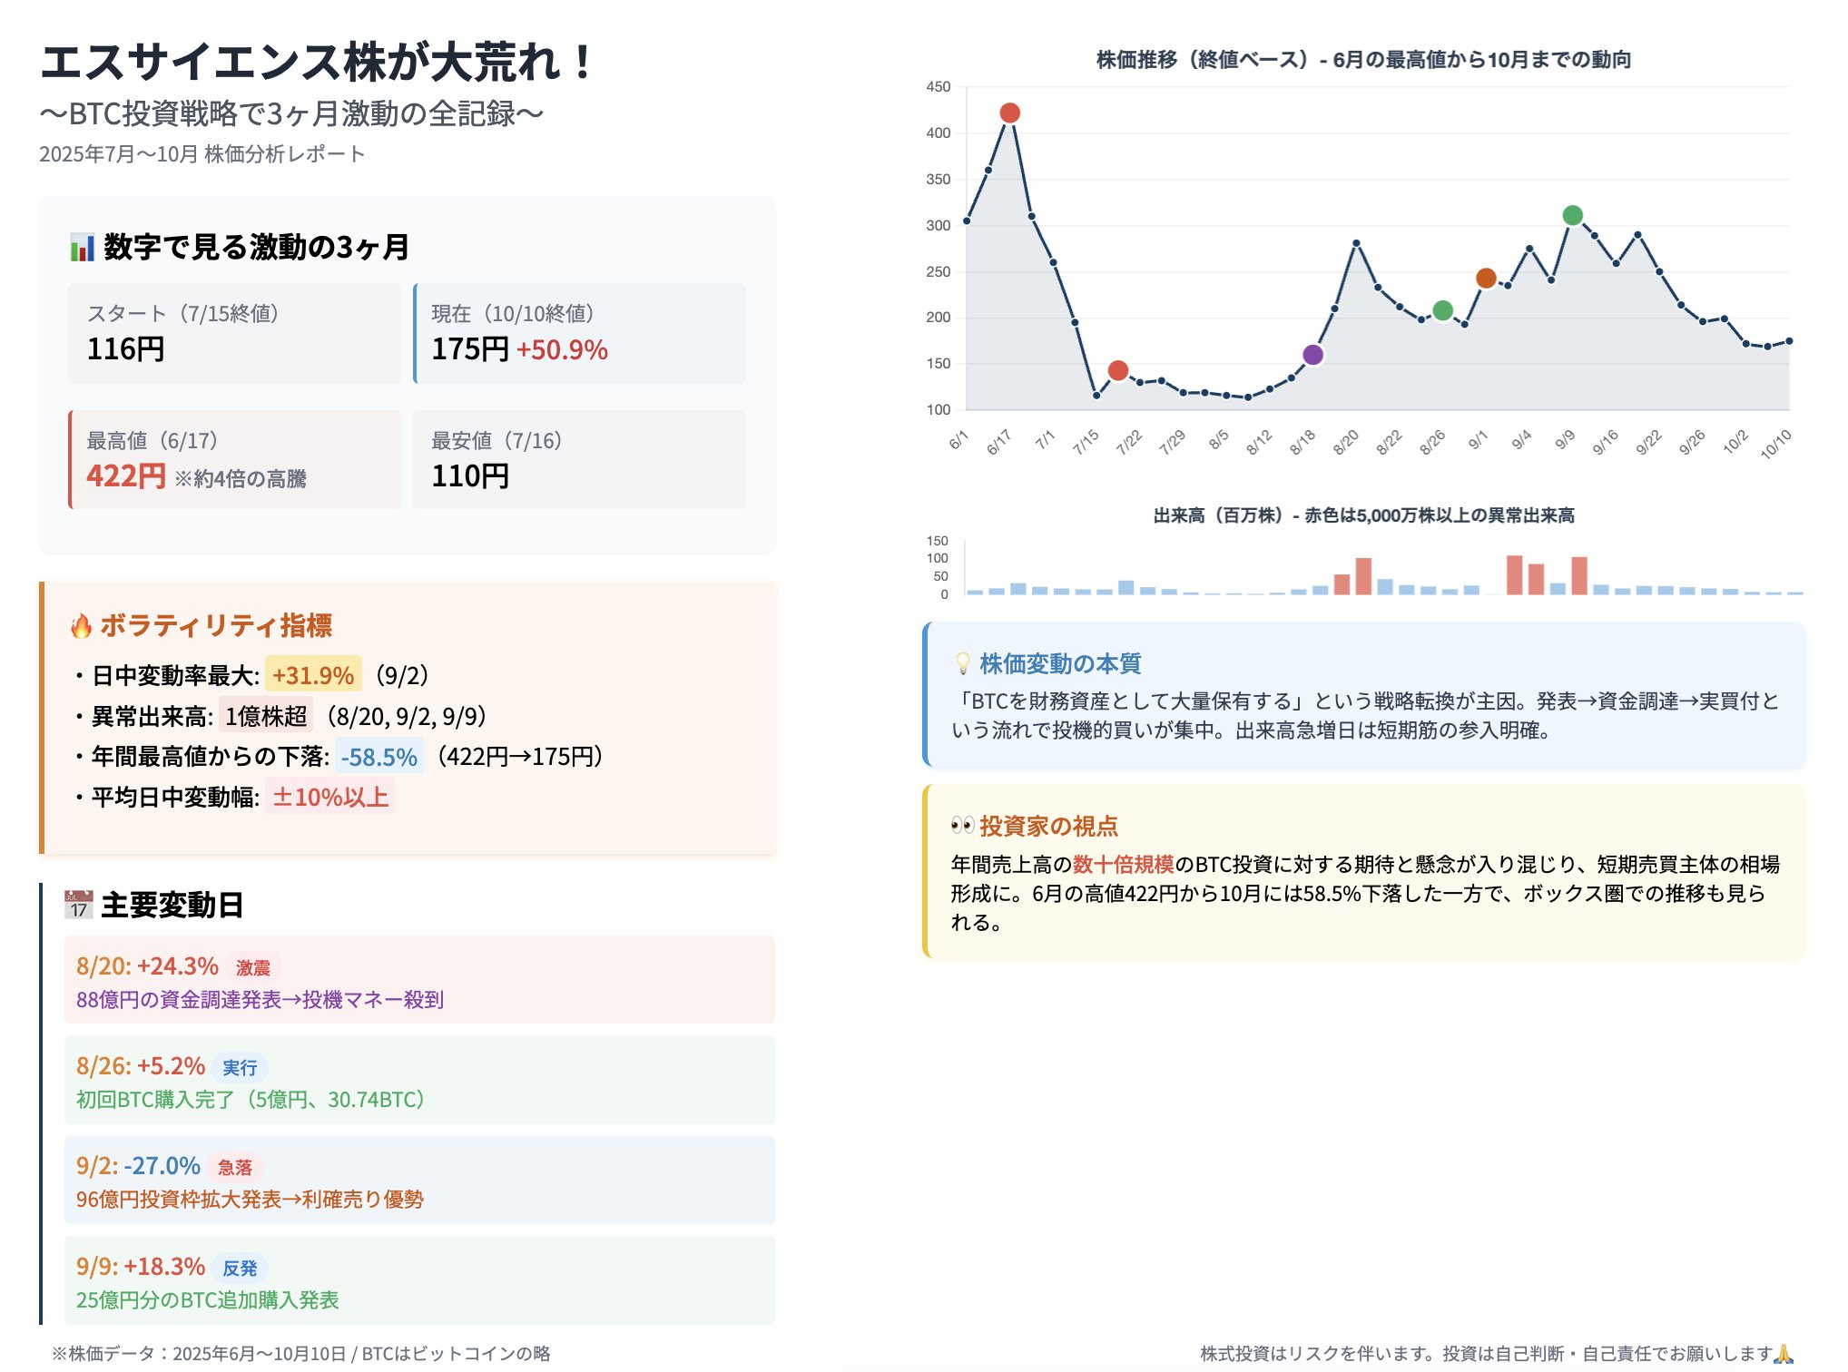Click the eyes icon beside 投資家の視点
This screenshot has height=1372, width=1848.
pyautogui.click(x=962, y=826)
